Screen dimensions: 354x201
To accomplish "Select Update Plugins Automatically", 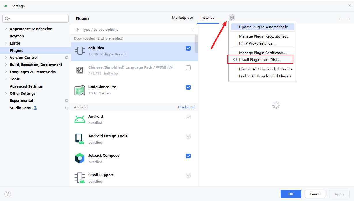I will coord(263,27).
